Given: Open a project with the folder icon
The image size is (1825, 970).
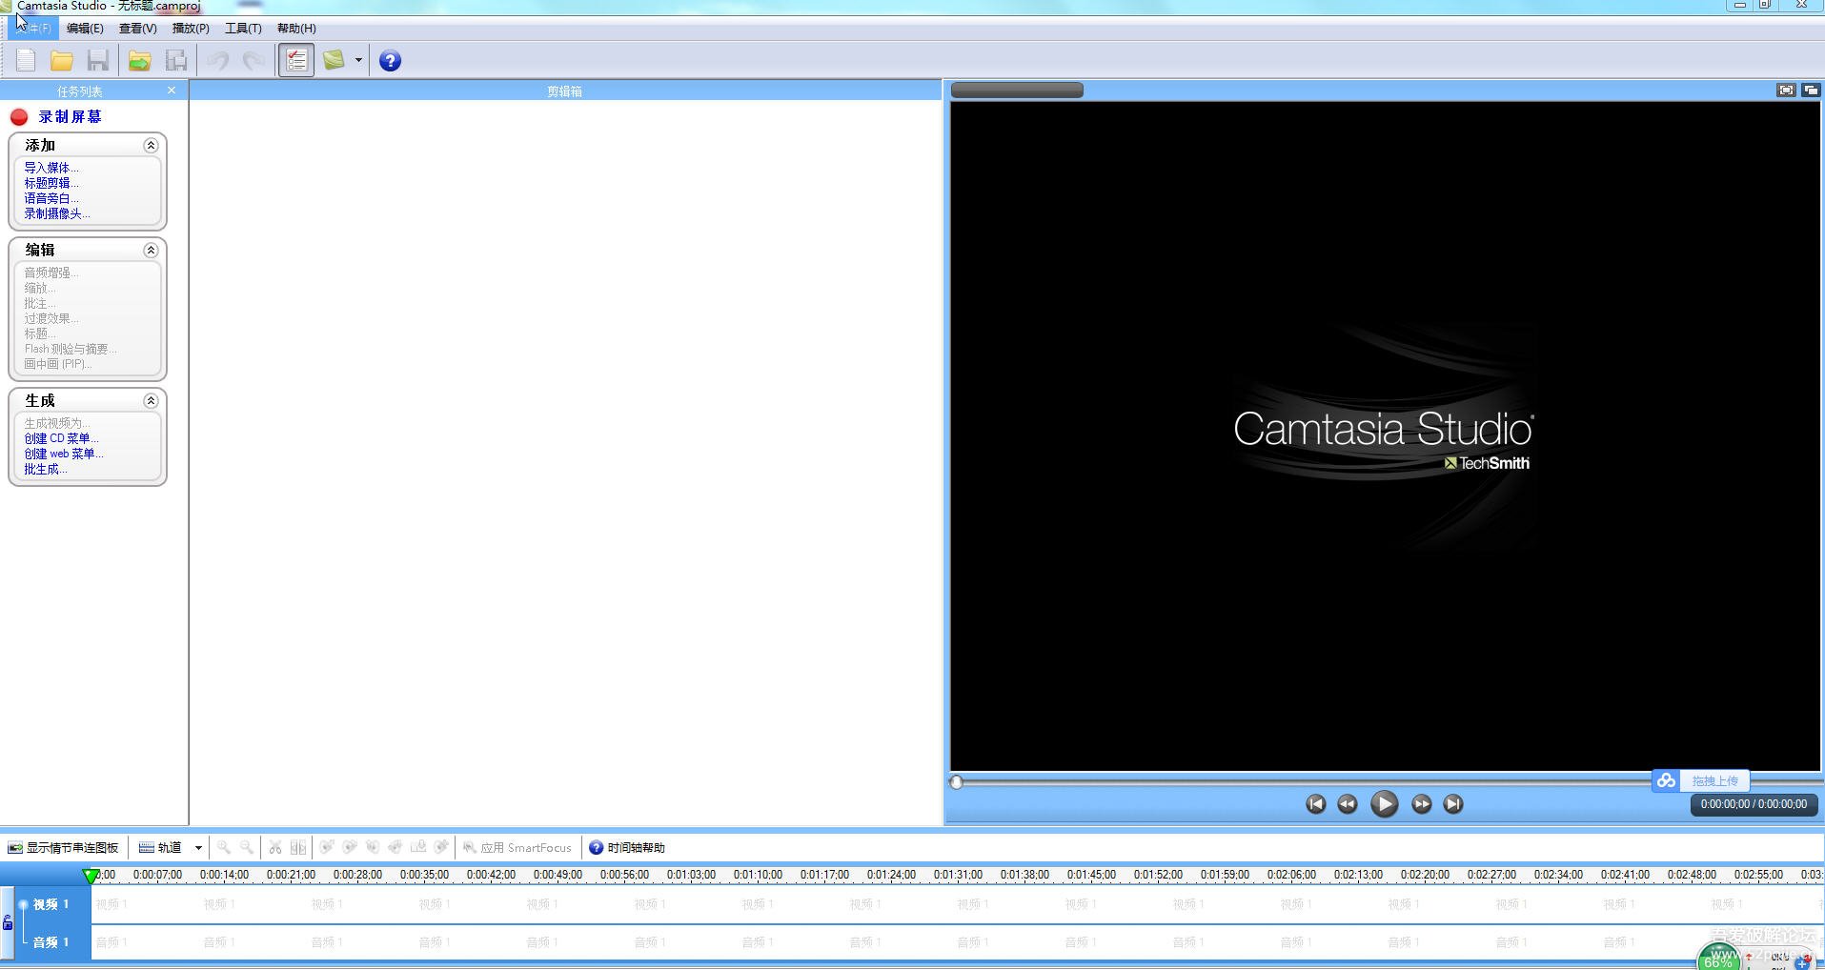Looking at the screenshot, I should (62, 61).
